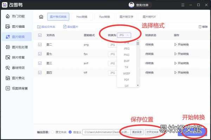The width and height of the screenshot is (211, 140).
Task: Select 图片转换 in the sidebar
Action: pyautogui.click(x=17, y=37)
